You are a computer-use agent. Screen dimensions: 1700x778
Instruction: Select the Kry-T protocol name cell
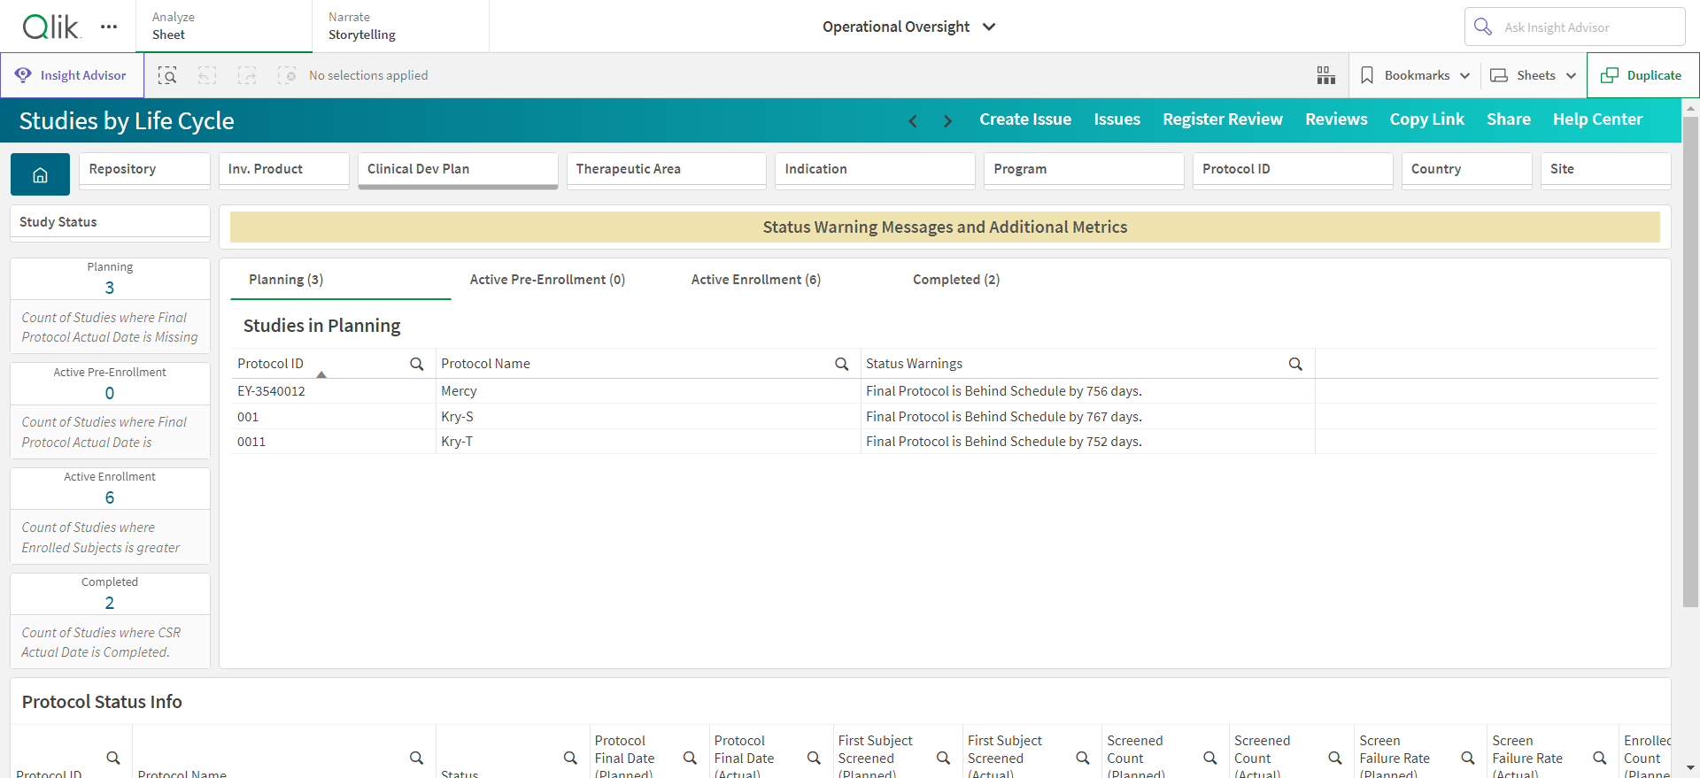[648, 442]
